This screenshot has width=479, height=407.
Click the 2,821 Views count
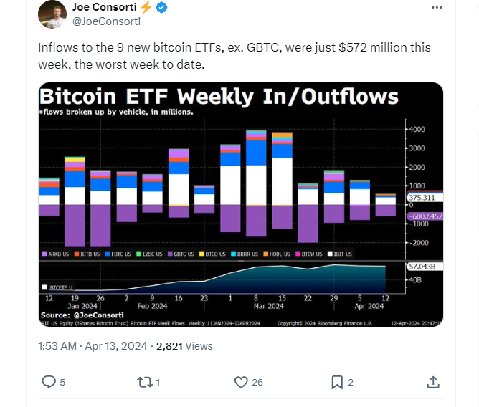tap(184, 346)
